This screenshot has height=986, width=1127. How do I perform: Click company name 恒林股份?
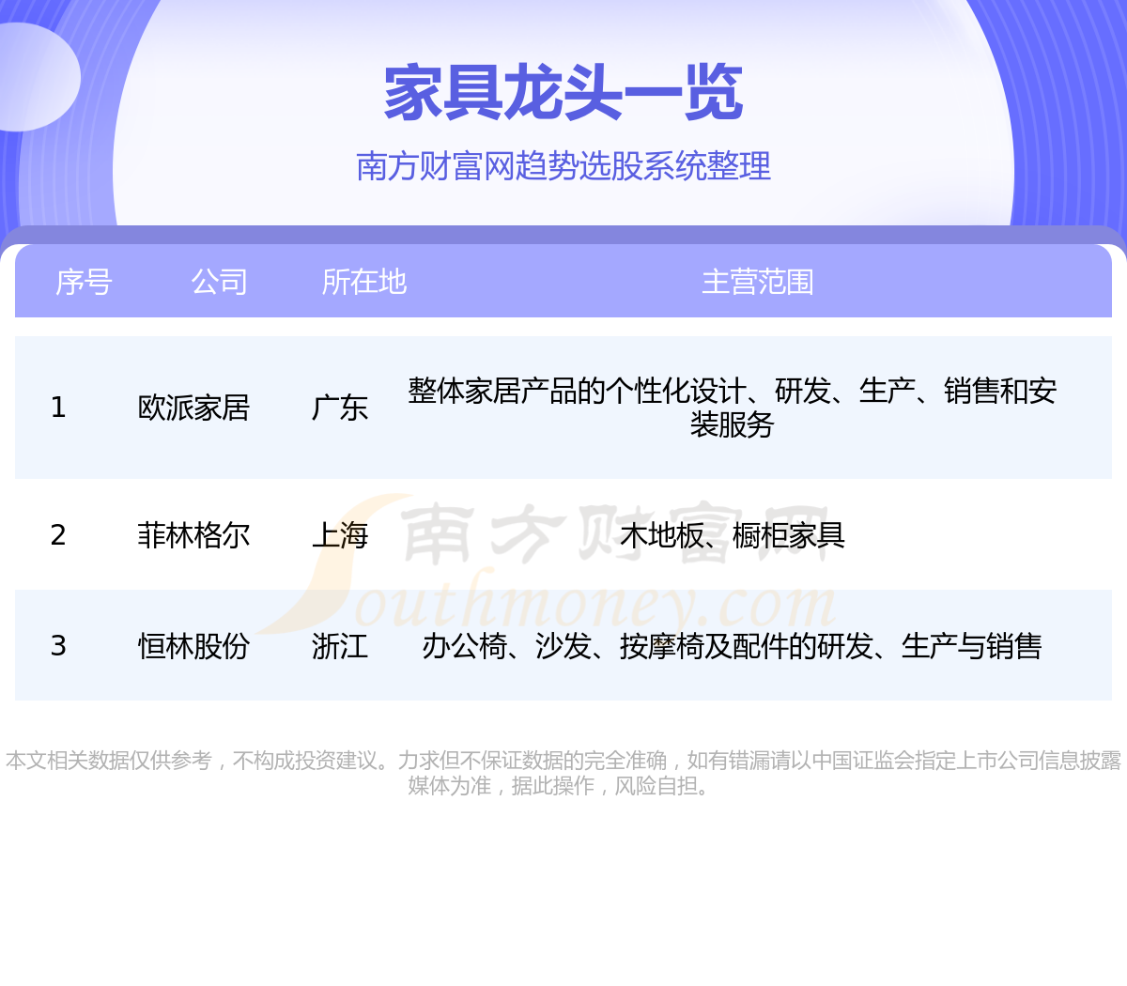[193, 646]
